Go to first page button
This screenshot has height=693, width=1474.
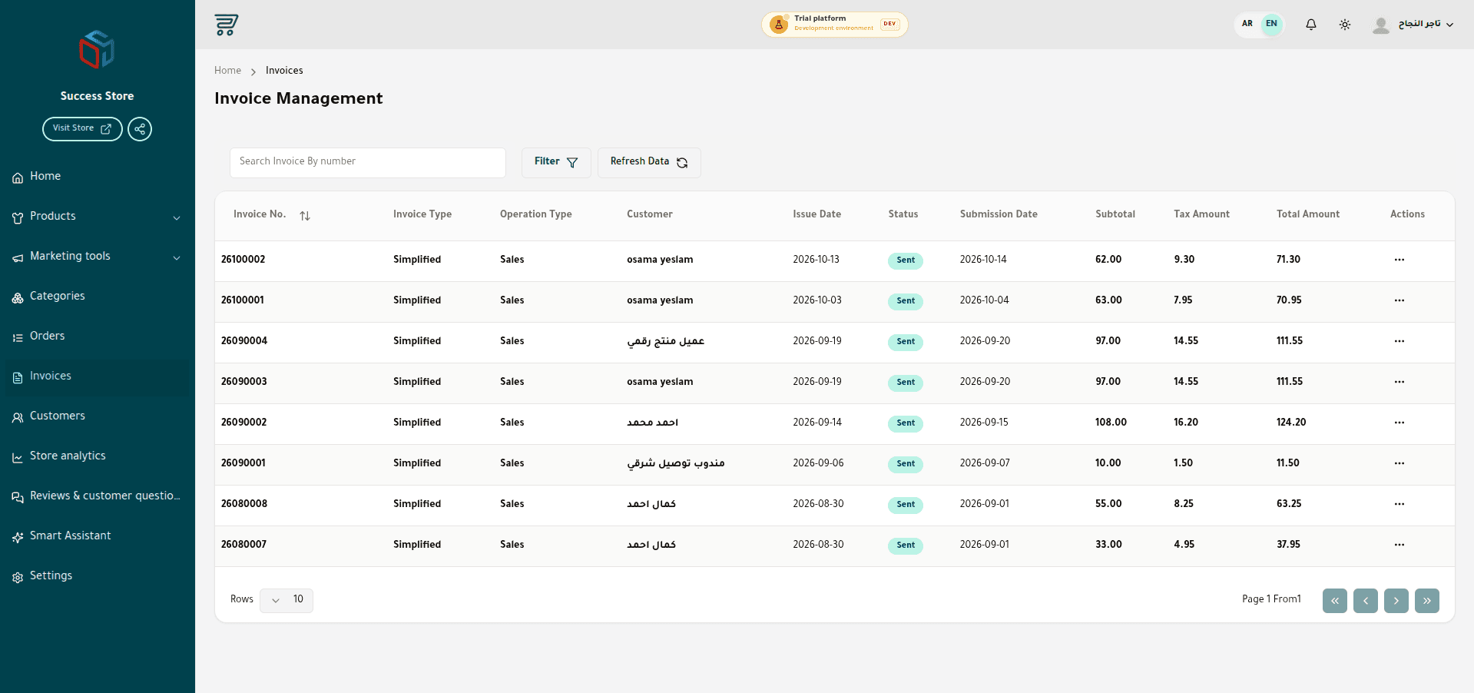[1335, 601]
